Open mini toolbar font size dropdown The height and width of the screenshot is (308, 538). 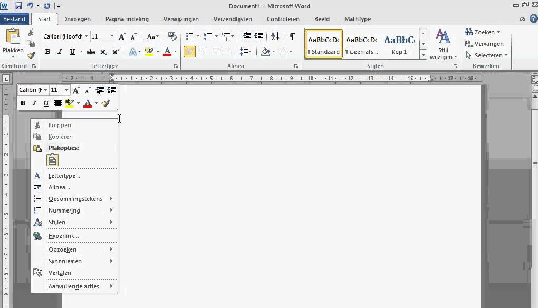tap(66, 90)
